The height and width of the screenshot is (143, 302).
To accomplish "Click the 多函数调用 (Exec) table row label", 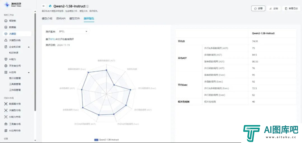I will [213, 82].
